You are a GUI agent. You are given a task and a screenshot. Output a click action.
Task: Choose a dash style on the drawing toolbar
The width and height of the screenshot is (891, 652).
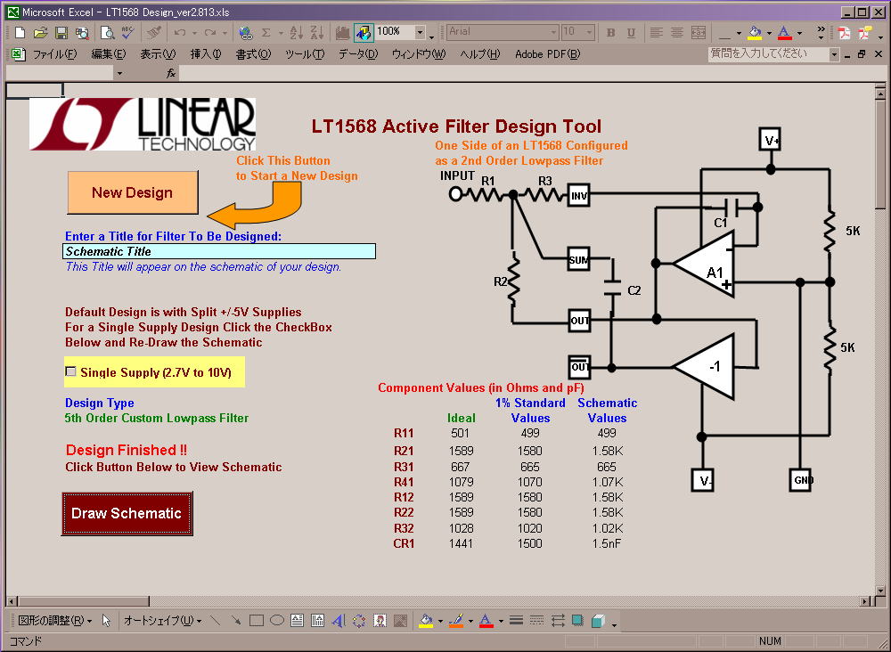point(536,621)
